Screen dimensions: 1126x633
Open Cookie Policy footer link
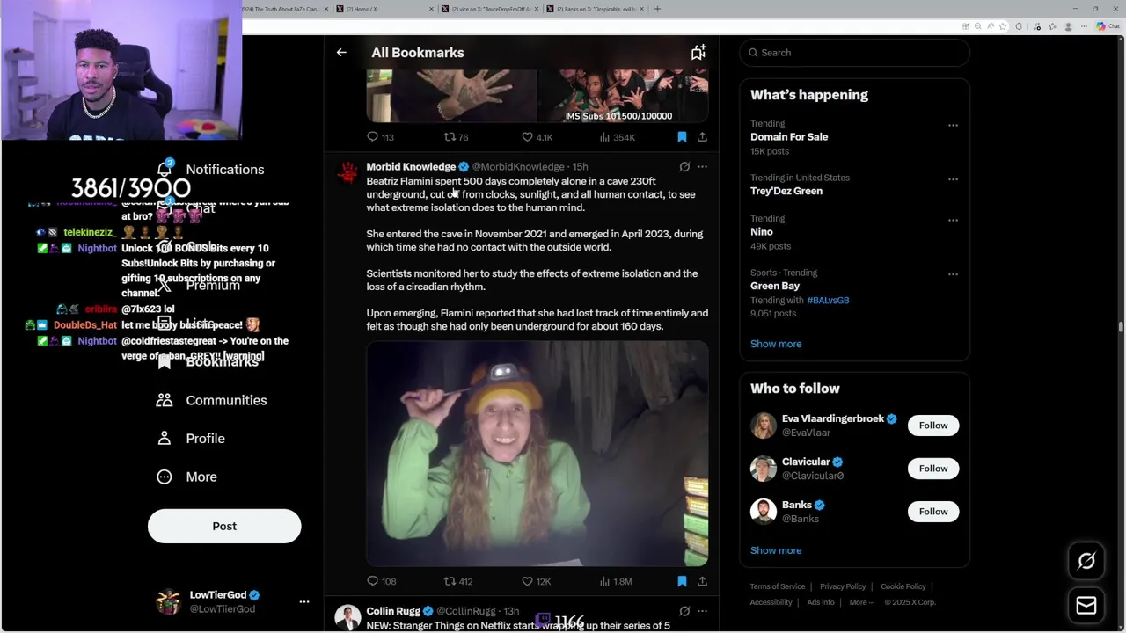click(903, 586)
